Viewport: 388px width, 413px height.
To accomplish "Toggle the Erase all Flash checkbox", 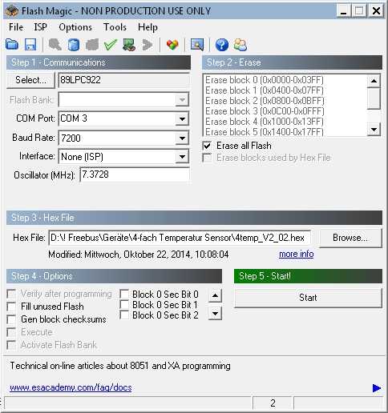I will (207, 146).
